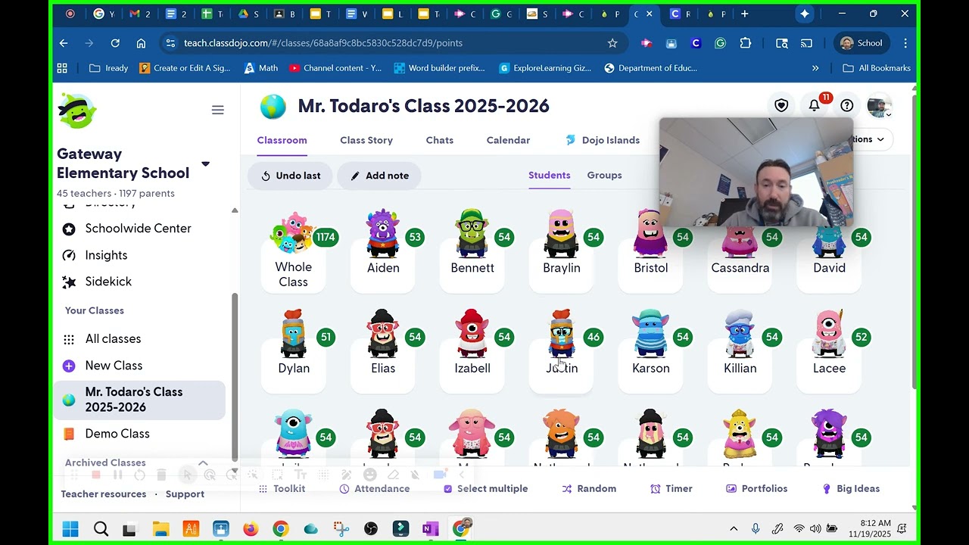Select the Whole Class tile

click(x=294, y=254)
